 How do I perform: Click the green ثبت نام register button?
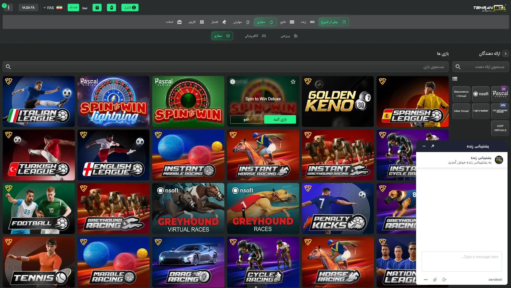click(73, 7)
